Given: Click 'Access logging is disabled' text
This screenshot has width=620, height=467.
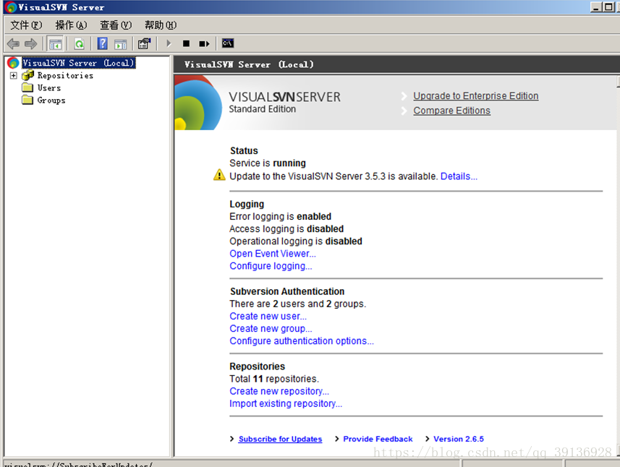Looking at the screenshot, I should click(286, 228).
